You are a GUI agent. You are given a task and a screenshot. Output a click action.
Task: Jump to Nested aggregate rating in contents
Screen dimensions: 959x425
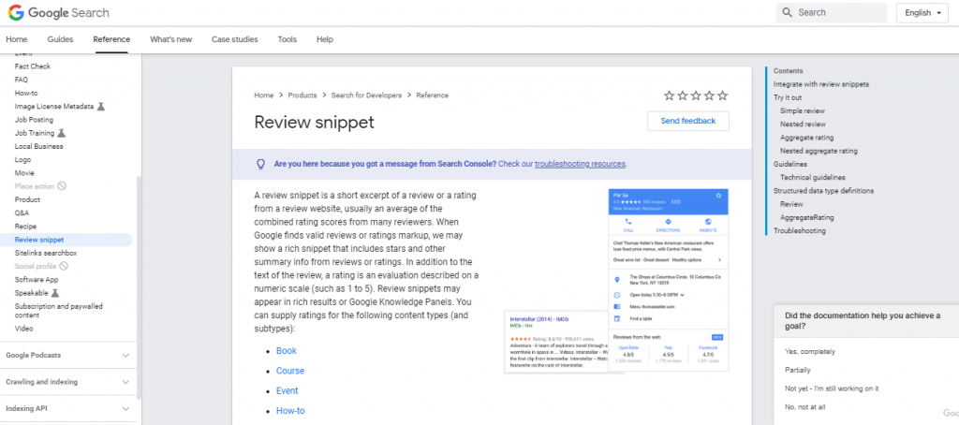coord(819,151)
